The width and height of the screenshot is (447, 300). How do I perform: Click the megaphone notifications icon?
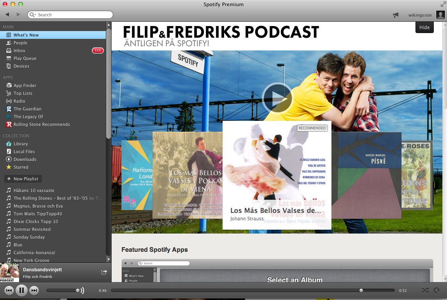[x=396, y=15]
